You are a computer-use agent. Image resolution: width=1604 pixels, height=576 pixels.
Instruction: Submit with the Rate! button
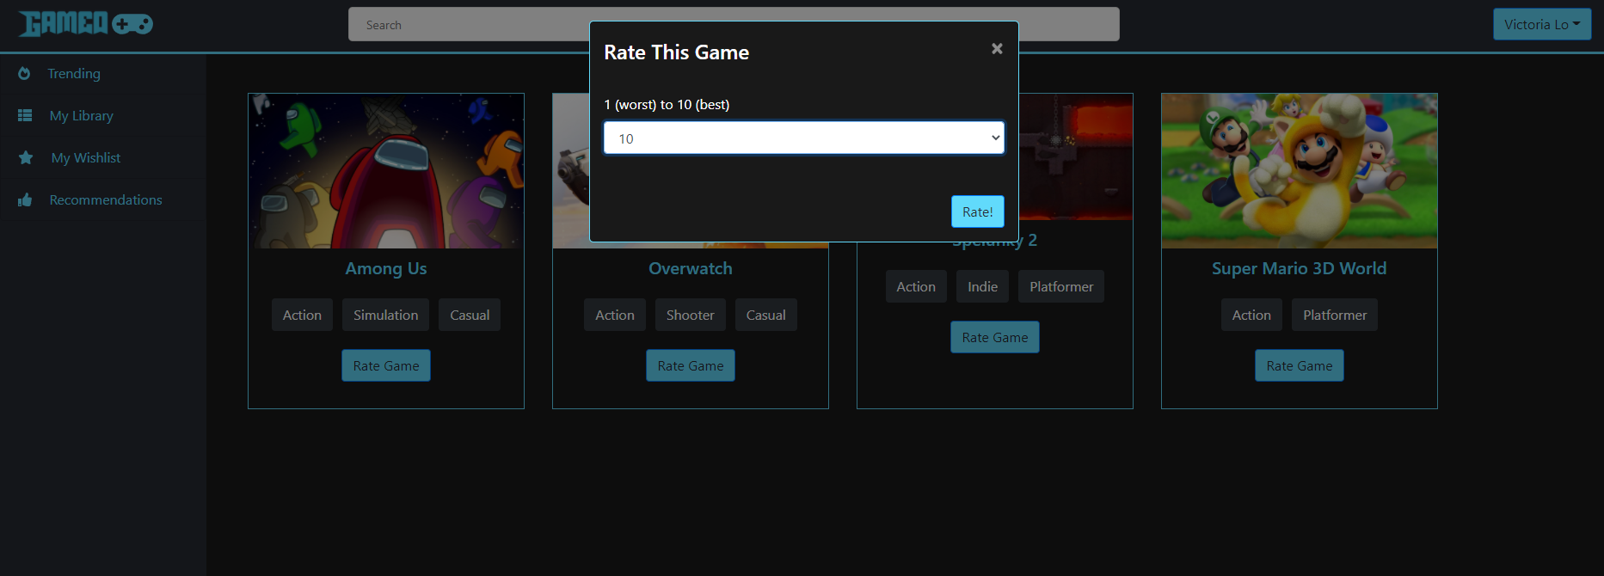click(977, 211)
